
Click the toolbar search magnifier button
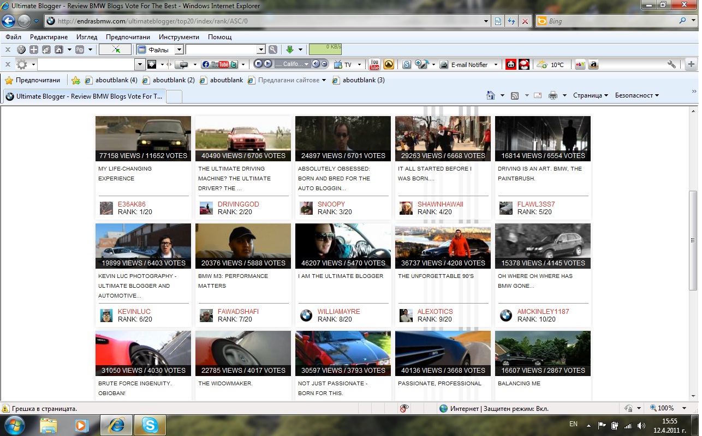tap(273, 50)
